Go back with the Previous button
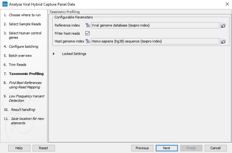The image size is (232, 153). click(142, 148)
